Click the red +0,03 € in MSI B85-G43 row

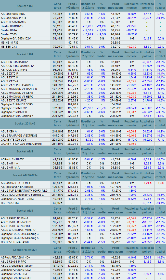(132, 47)
